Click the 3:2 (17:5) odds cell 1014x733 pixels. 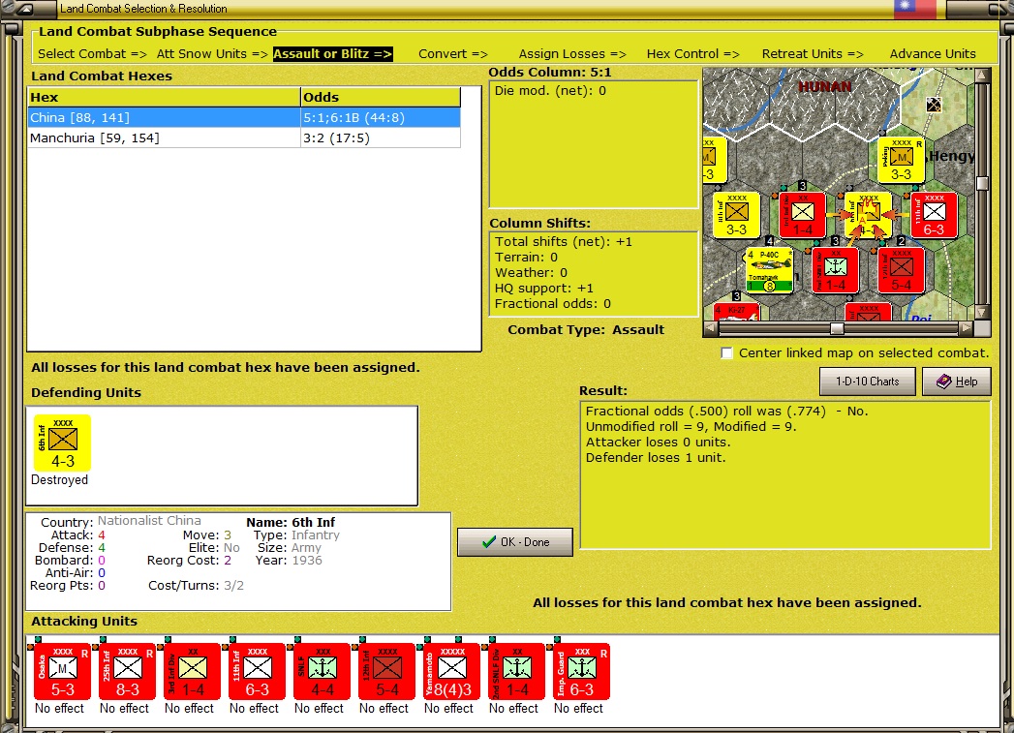tap(381, 137)
